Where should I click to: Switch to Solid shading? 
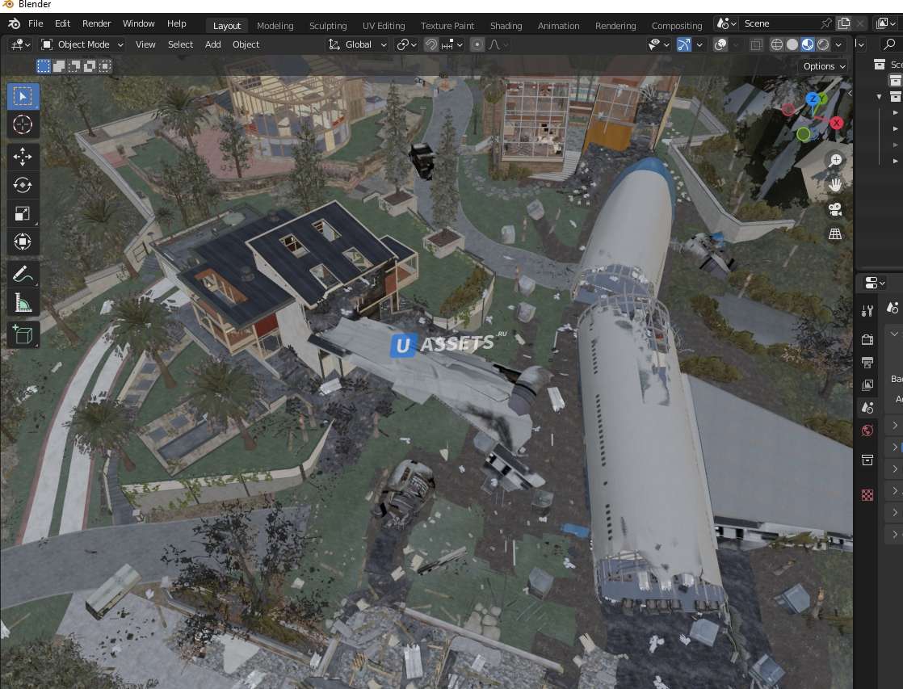click(x=792, y=44)
